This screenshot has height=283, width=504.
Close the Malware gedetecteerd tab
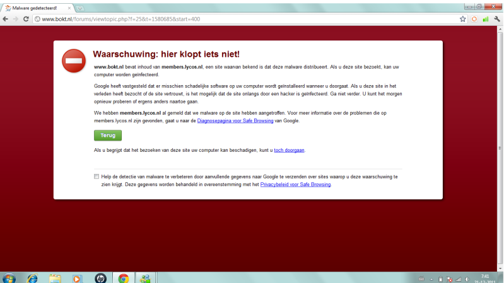(x=69, y=8)
